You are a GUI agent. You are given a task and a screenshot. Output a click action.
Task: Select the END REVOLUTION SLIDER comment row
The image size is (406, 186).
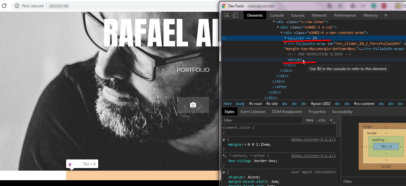tap(319, 54)
